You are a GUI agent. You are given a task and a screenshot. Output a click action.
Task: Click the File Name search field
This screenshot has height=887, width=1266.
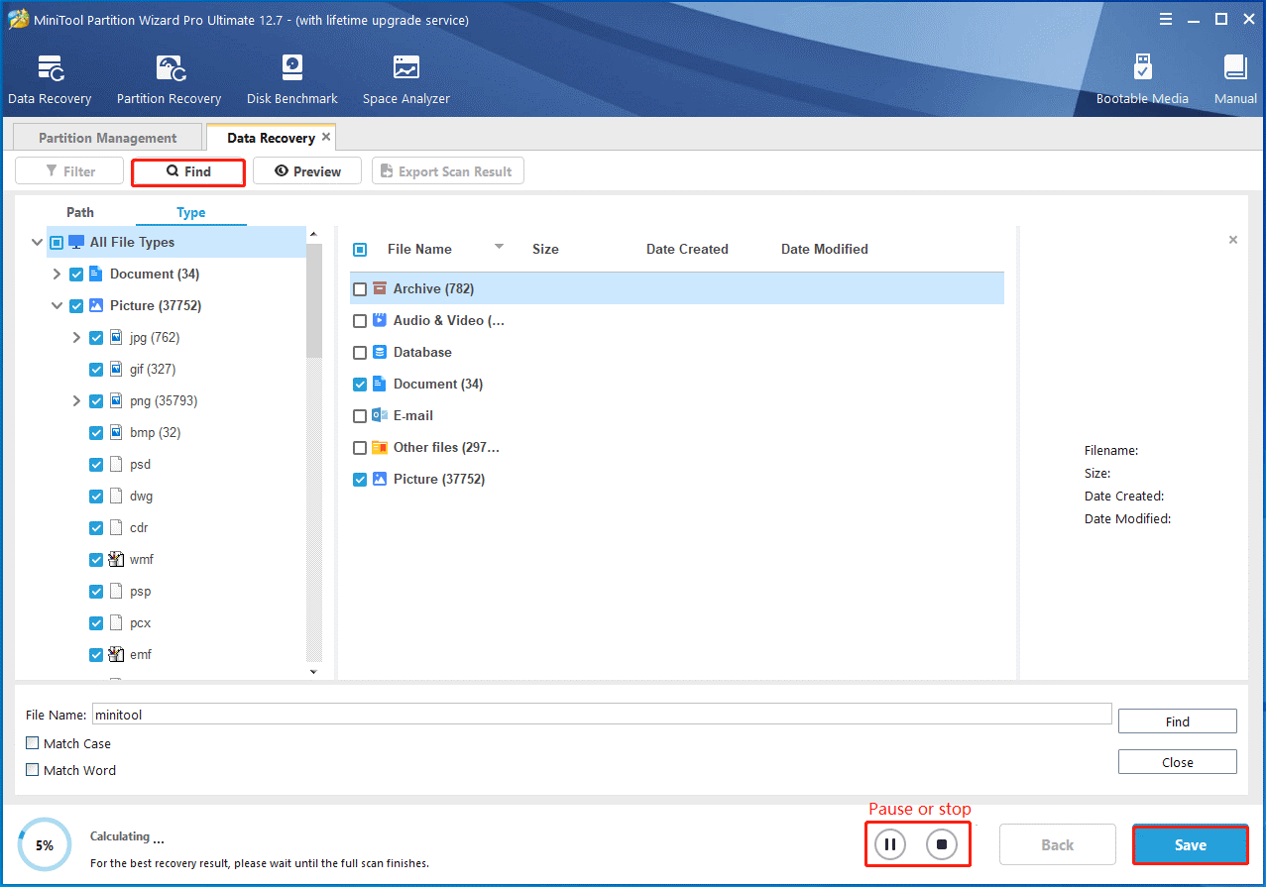(x=602, y=714)
